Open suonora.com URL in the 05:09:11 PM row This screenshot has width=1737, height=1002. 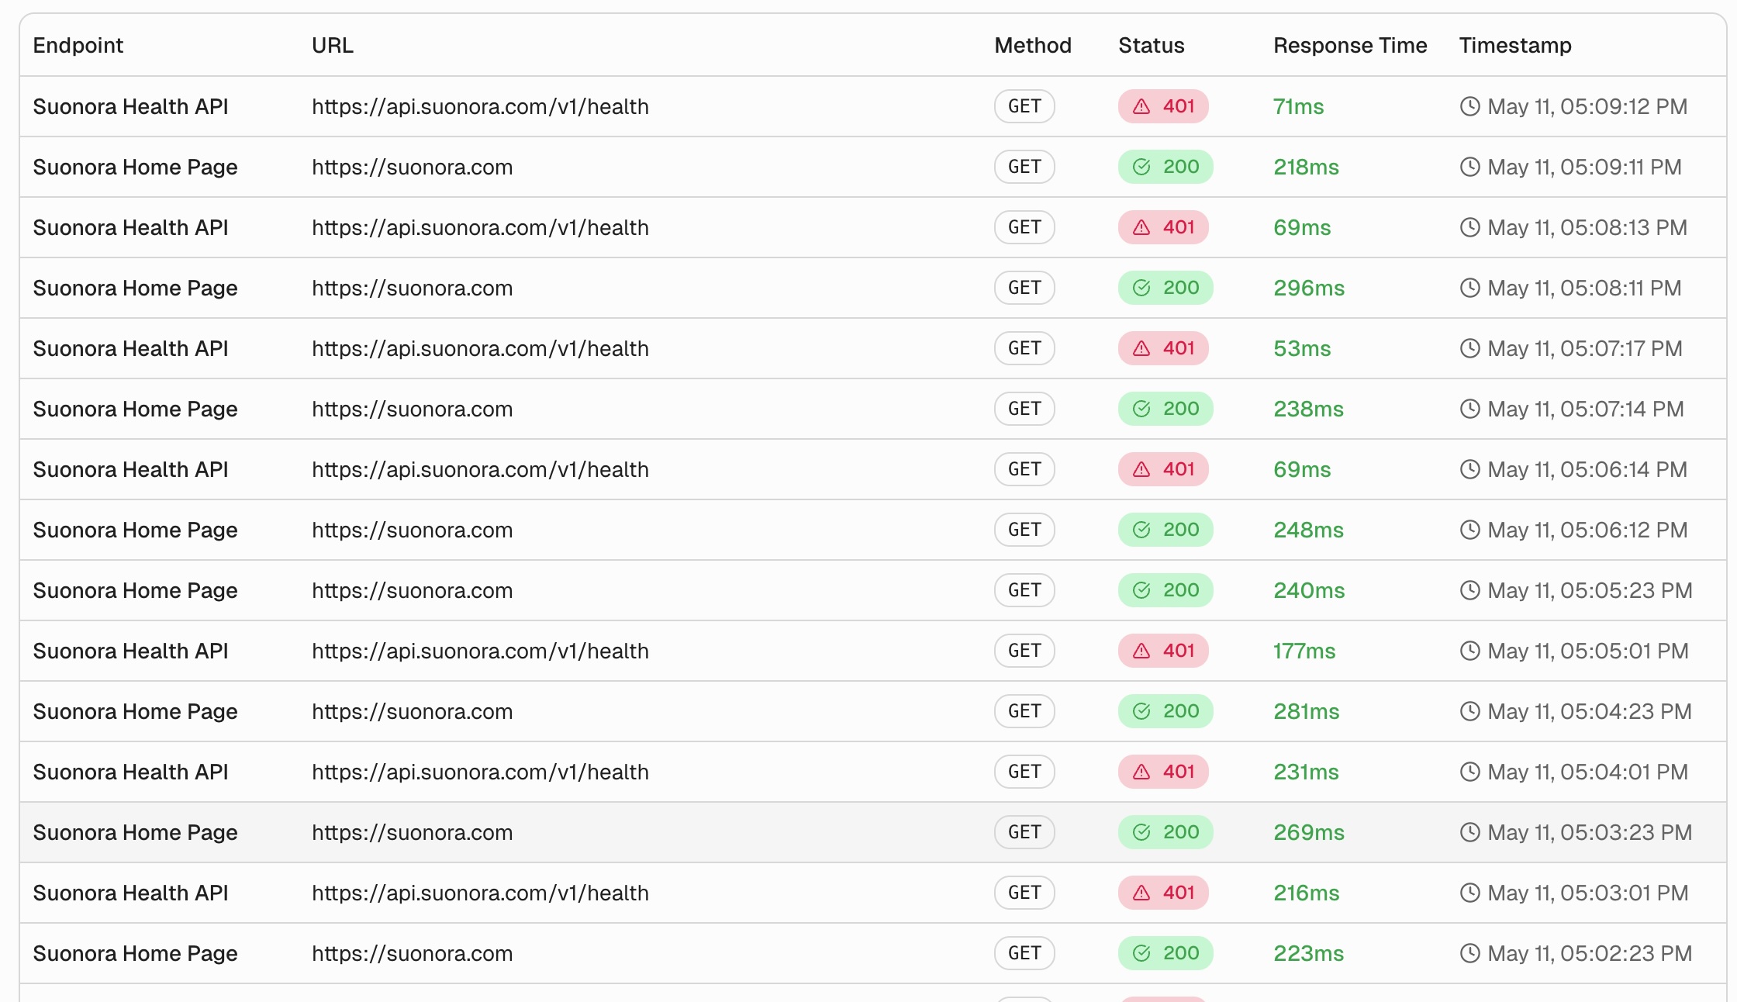pyautogui.click(x=412, y=167)
